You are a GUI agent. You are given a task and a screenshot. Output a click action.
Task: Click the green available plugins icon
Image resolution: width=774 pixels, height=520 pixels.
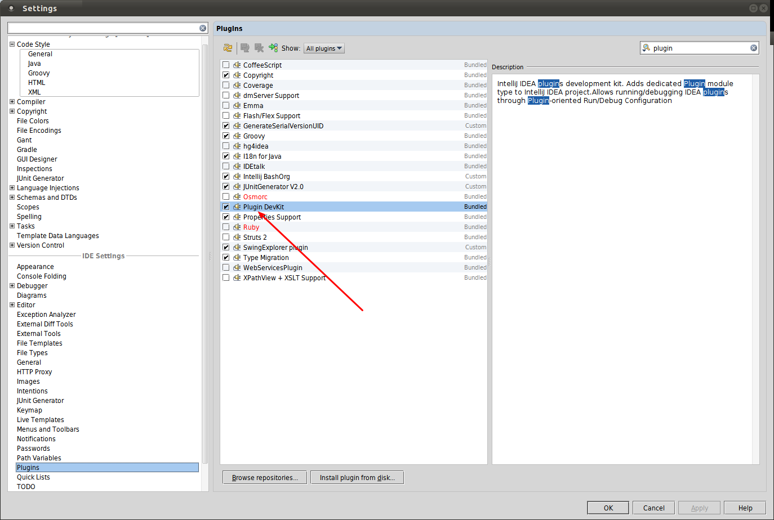click(x=273, y=48)
